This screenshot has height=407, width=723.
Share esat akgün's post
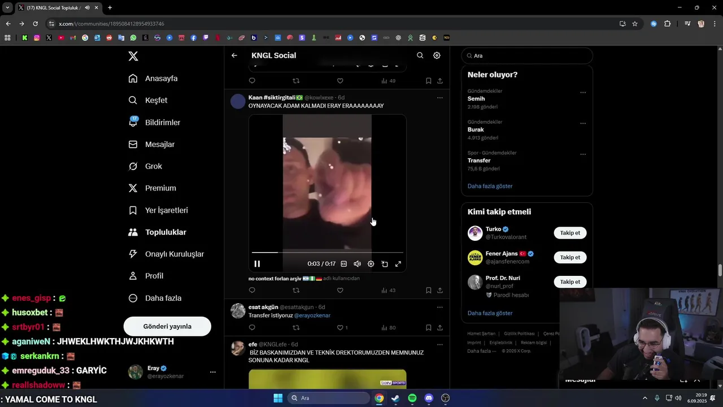440,328
